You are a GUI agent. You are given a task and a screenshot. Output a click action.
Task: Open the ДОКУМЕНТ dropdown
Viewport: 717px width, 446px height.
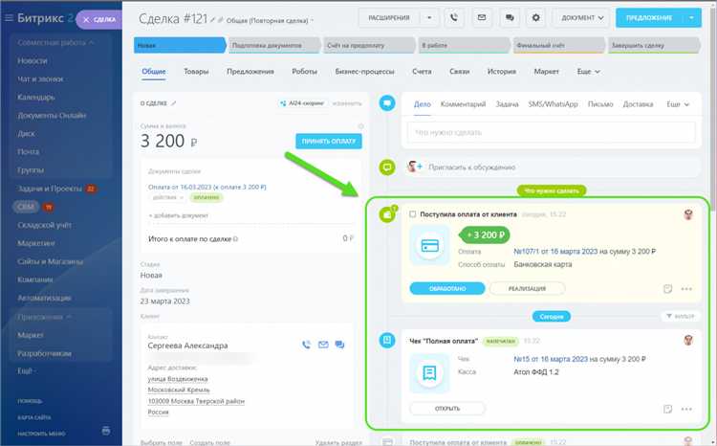pyautogui.click(x=582, y=18)
